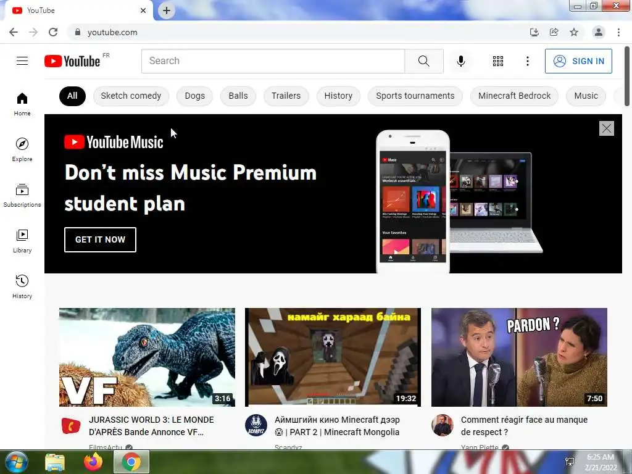Screen dimensions: 632x474
Task: Open Scandyz channel avatar
Action: click(256, 425)
